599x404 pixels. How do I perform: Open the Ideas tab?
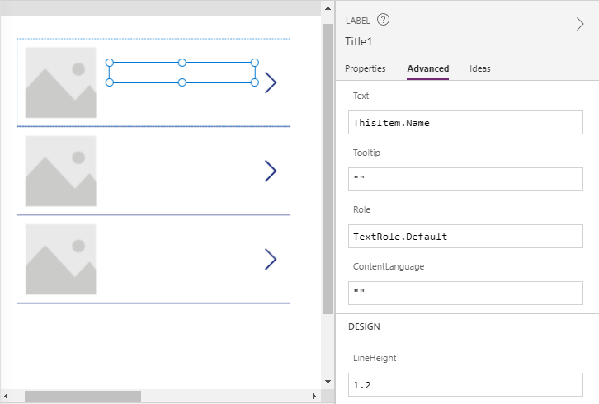480,68
